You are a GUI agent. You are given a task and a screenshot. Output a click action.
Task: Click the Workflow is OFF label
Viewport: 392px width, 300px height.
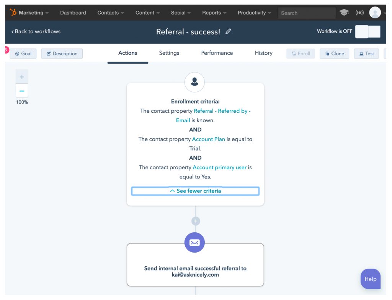[x=335, y=31]
